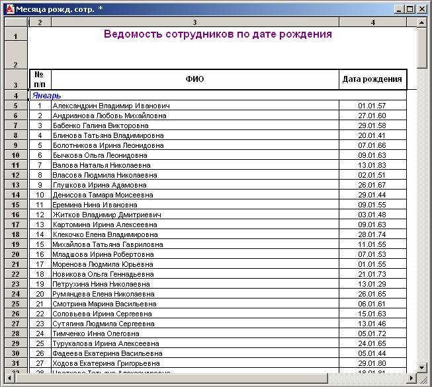
Task: Click birth date 29.01.80
Action: pos(372,363)
